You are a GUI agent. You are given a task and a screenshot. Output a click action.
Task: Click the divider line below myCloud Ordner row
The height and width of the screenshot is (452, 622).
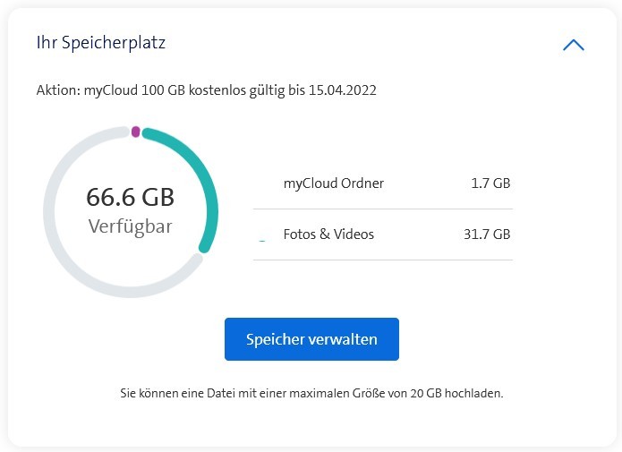click(383, 209)
